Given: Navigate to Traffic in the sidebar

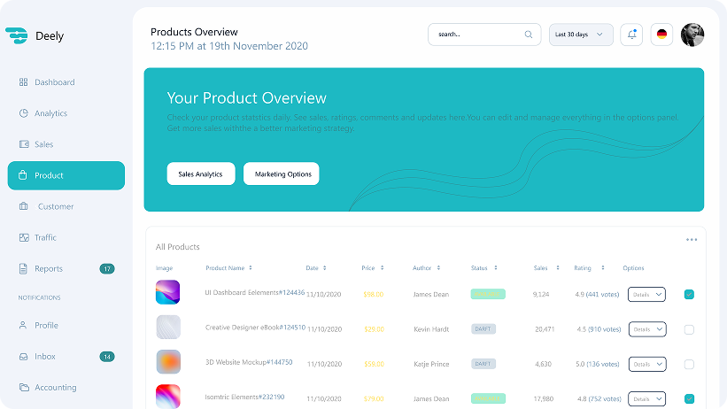Looking at the screenshot, I should coord(45,237).
